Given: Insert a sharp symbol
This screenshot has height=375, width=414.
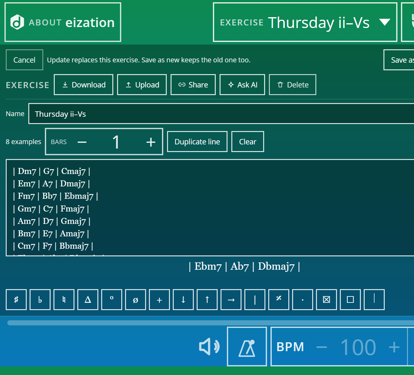Looking at the screenshot, I should pos(16,299).
